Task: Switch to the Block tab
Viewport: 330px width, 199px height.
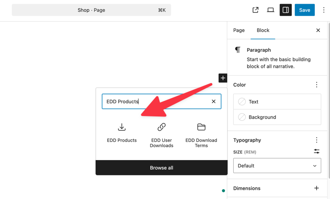Action: 263,30
